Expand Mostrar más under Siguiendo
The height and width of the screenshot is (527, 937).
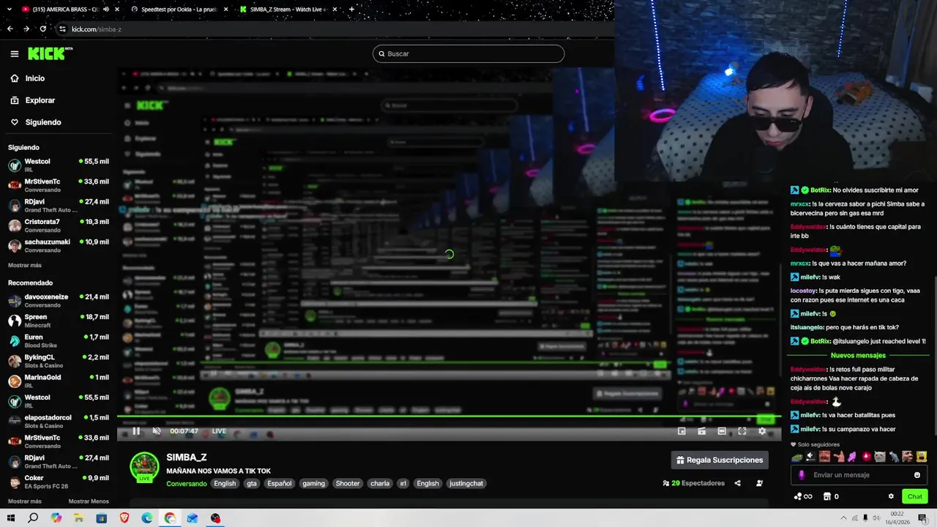(x=25, y=265)
